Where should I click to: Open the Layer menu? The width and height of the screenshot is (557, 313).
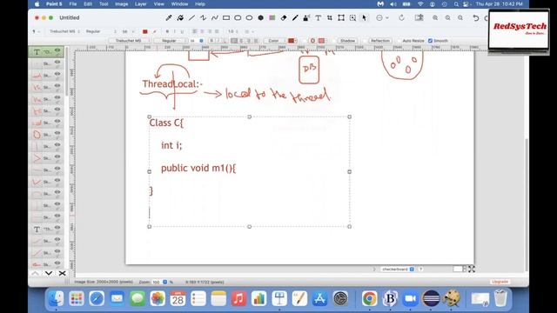coord(141,3)
